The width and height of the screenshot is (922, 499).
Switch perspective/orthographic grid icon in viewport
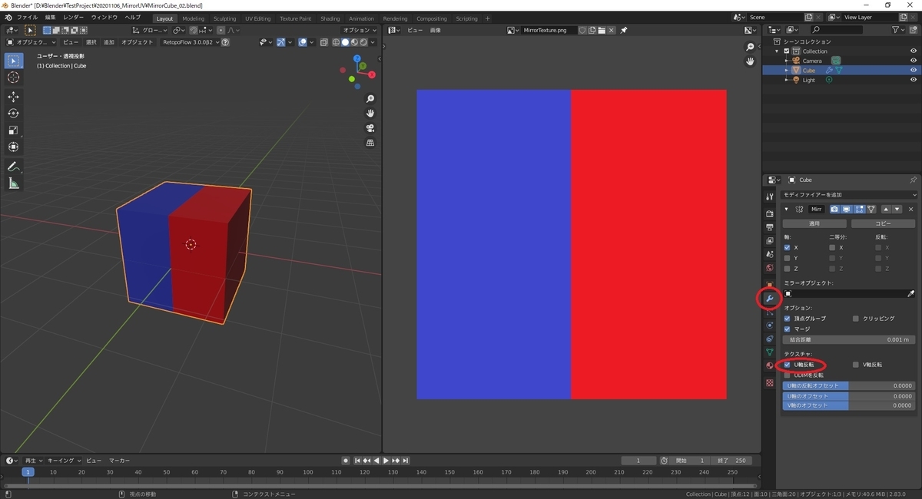tap(370, 143)
